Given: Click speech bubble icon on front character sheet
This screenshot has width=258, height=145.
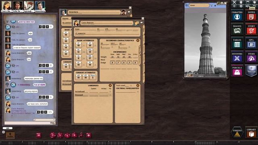Looking at the screenshot, I should tap(141, 23).
